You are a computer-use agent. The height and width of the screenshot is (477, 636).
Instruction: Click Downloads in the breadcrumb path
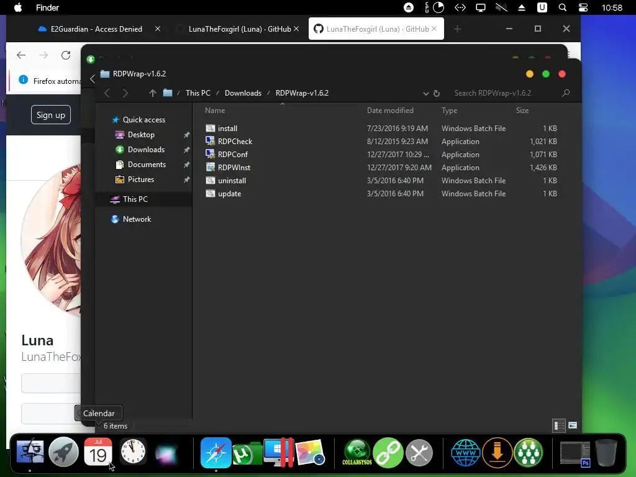coord(243,93)
